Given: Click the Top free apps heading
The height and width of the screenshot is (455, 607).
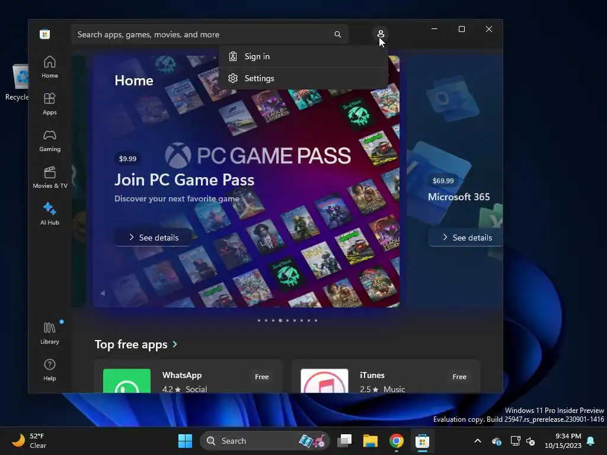Looking at the screenshot, I should tap(131, 344).
